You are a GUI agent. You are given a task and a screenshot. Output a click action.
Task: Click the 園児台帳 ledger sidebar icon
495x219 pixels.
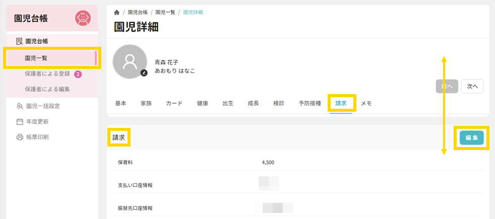19,41
